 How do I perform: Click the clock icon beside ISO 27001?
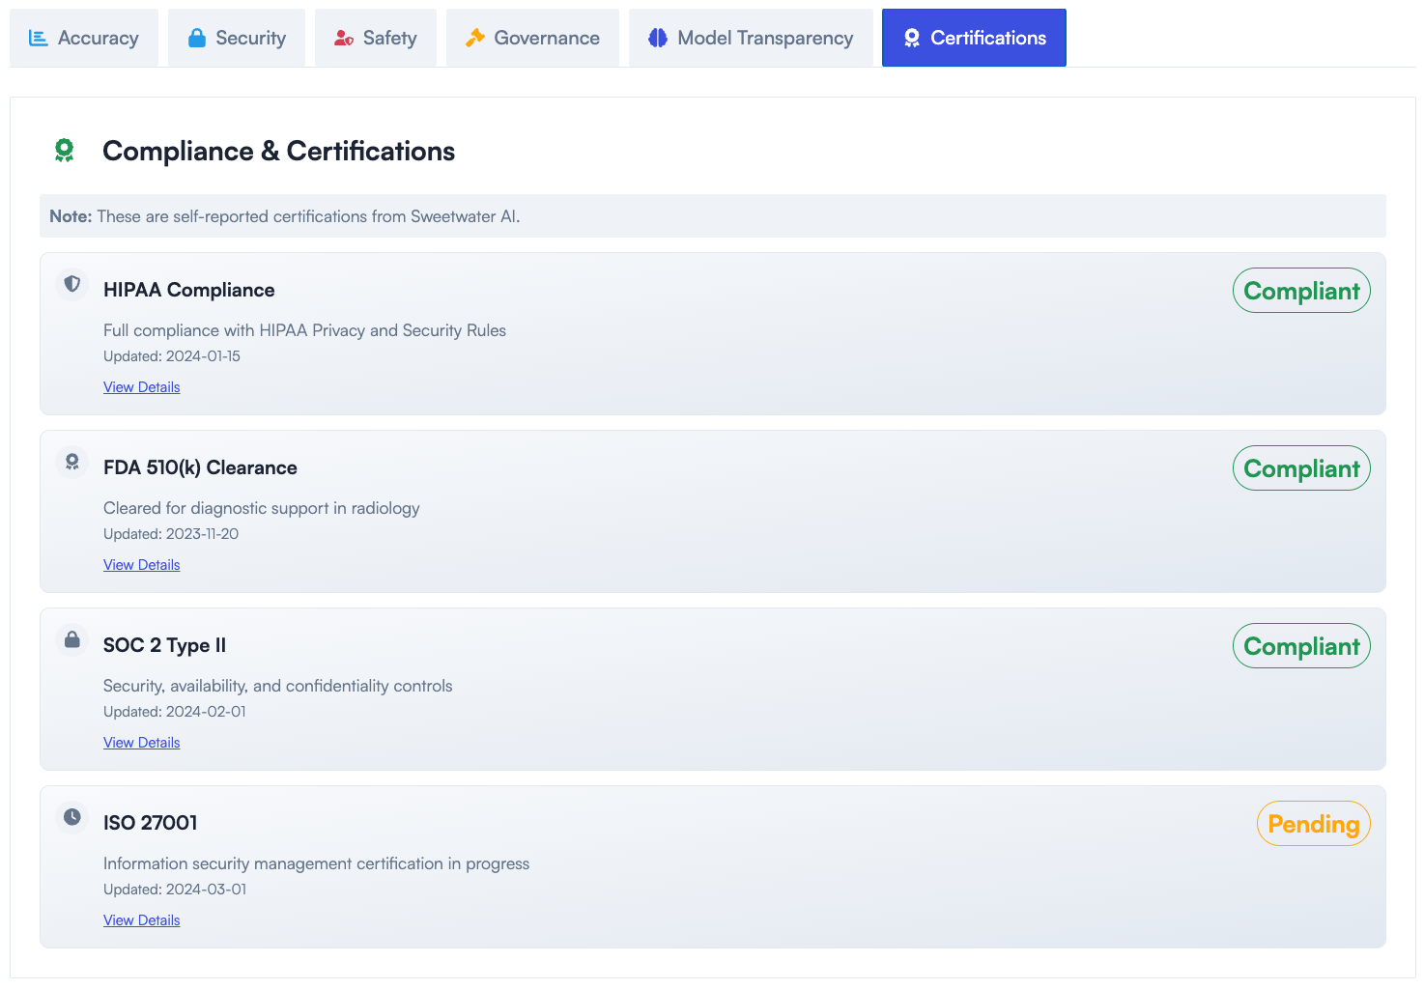[x=71, y=817]
